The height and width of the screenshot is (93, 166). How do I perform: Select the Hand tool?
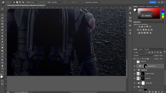point(2,66)
